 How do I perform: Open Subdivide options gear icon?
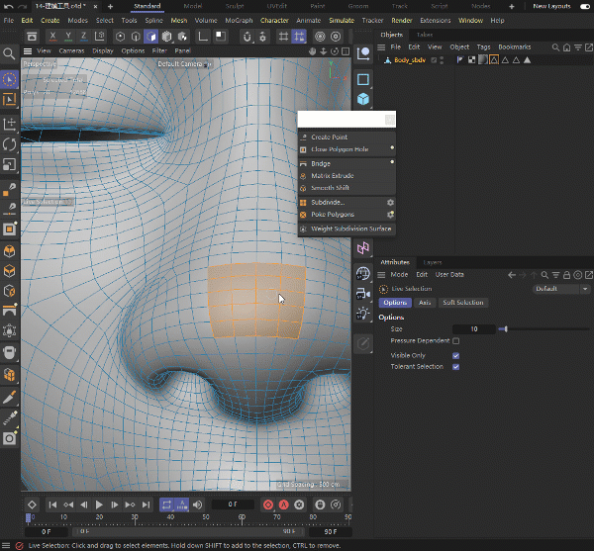(x=390, y=202)
